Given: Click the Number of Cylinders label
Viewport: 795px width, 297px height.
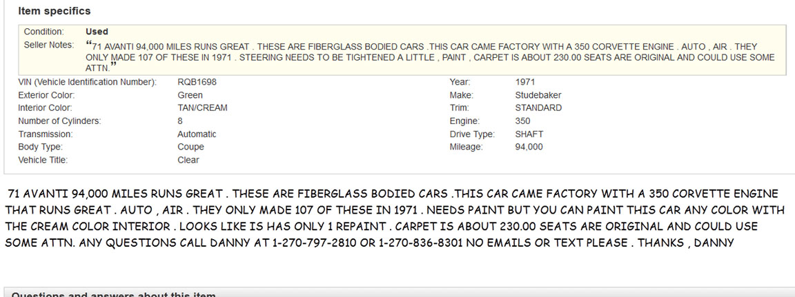Looking at the screenshot, I should click(x=59, y=121).
